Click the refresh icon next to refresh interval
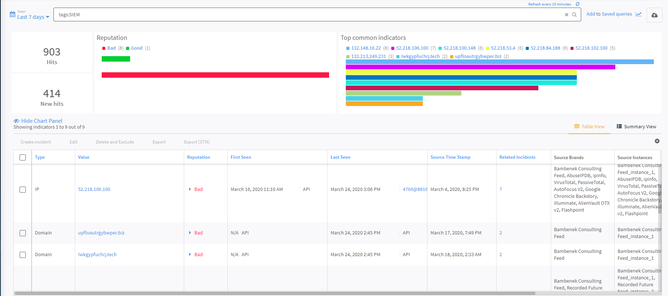This screenshot has width=668, height=296. 578,4
